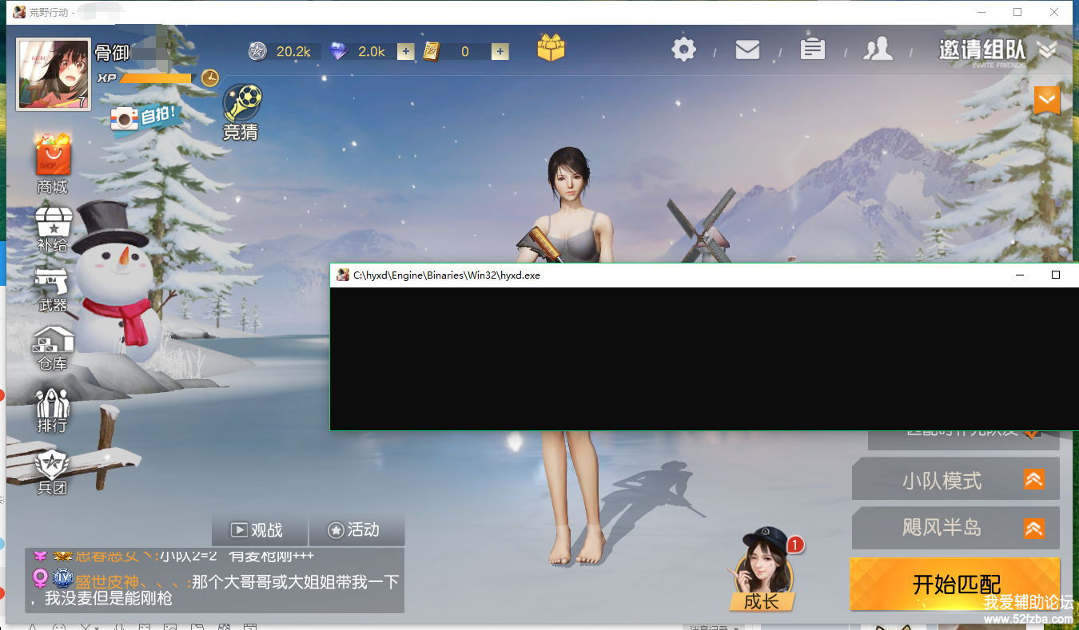
Task: Open the mail envelope icon
Action: pyautogui.click(x=747, y=50)
